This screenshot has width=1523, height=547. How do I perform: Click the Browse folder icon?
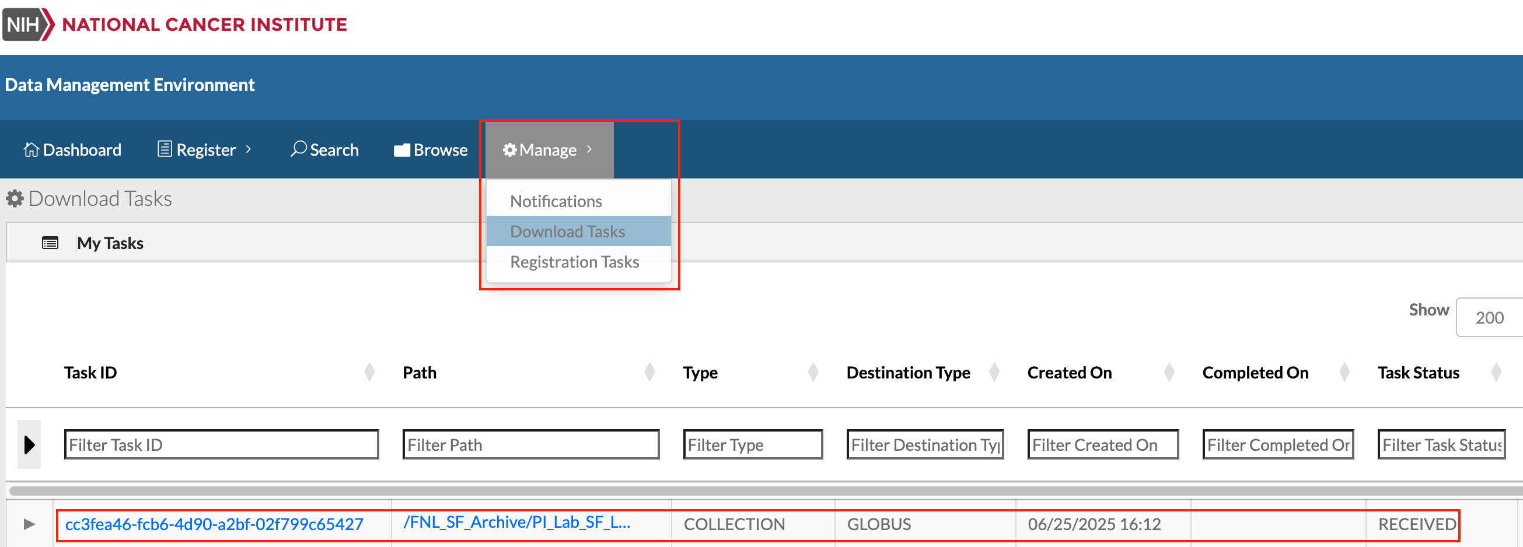402,150
